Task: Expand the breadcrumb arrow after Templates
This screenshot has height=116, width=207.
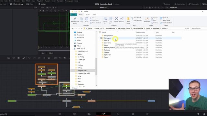Action: (160, 28)
